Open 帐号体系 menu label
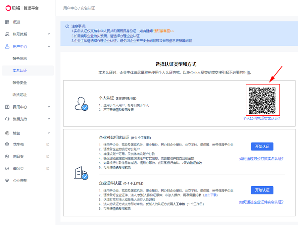Screen dimensions: 298x225 [20, 34]
